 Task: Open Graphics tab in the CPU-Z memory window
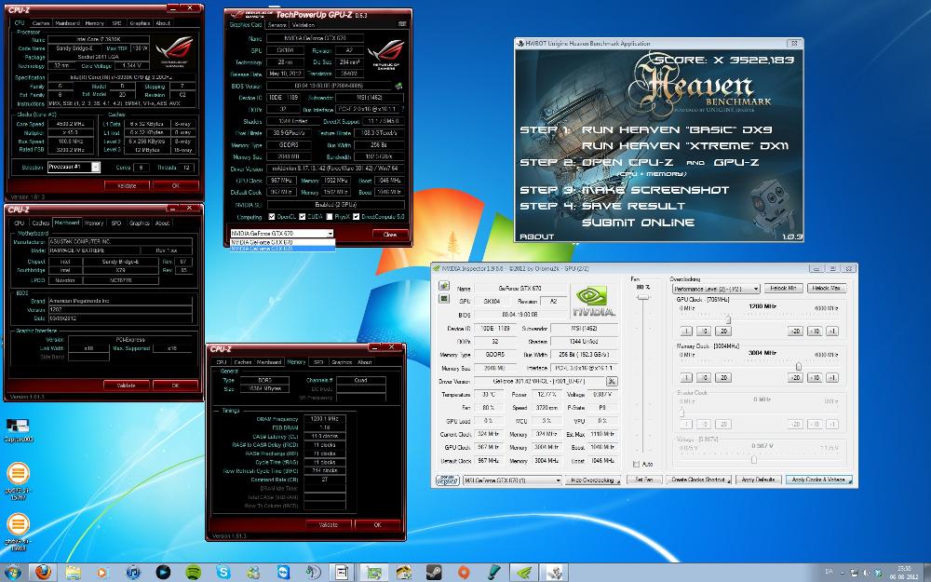coord(342,362)
